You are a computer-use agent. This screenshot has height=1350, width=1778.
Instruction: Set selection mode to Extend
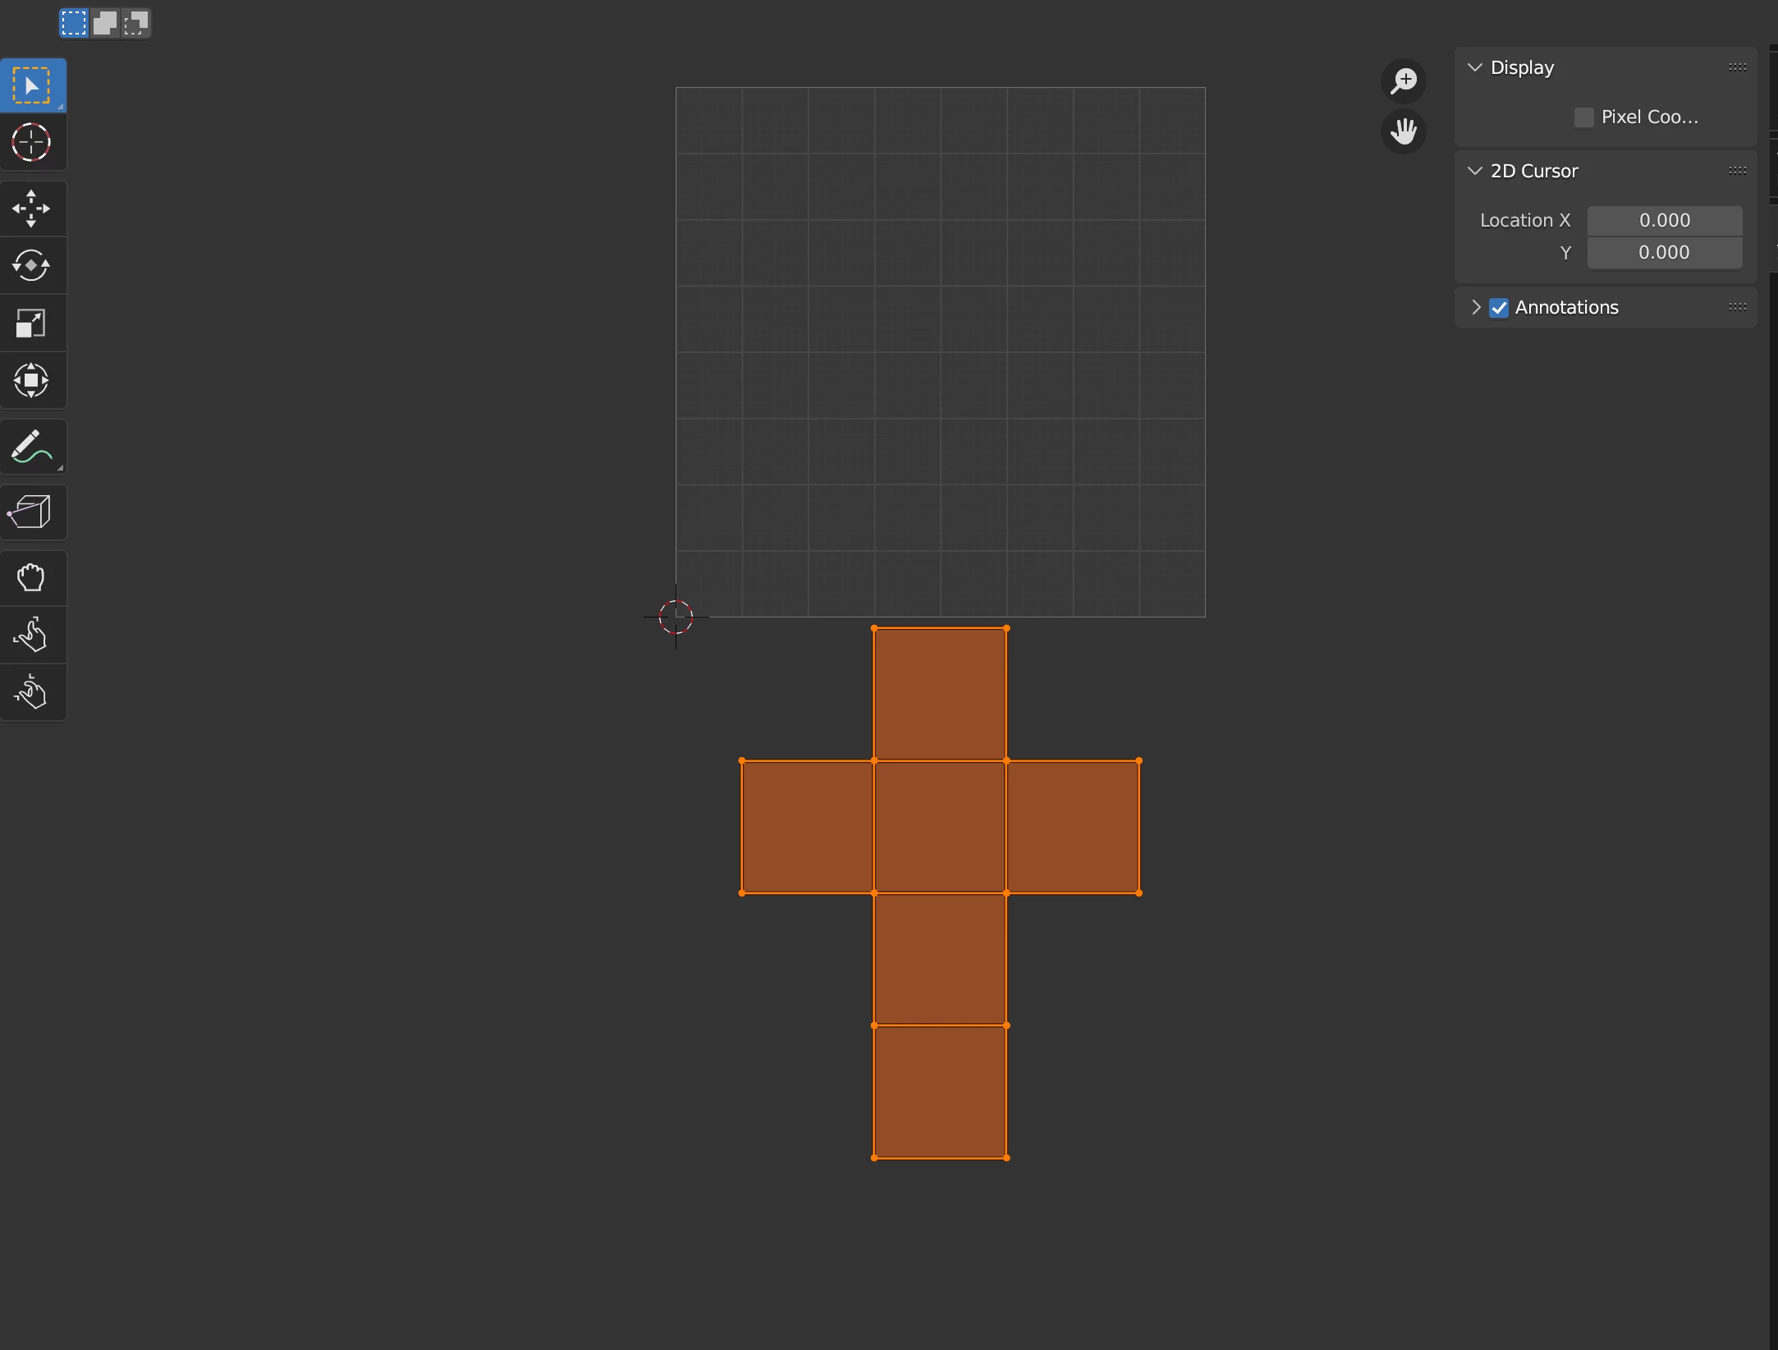(x=105, y=23)
